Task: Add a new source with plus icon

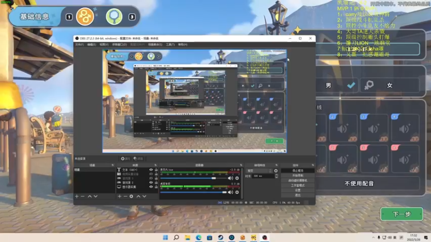Action: pos(120,196)
